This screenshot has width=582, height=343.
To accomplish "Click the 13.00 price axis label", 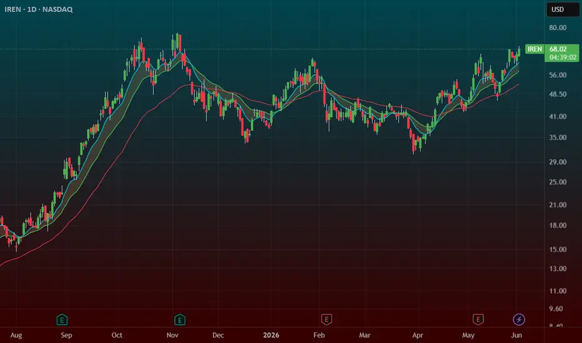I will click(558, 268).
